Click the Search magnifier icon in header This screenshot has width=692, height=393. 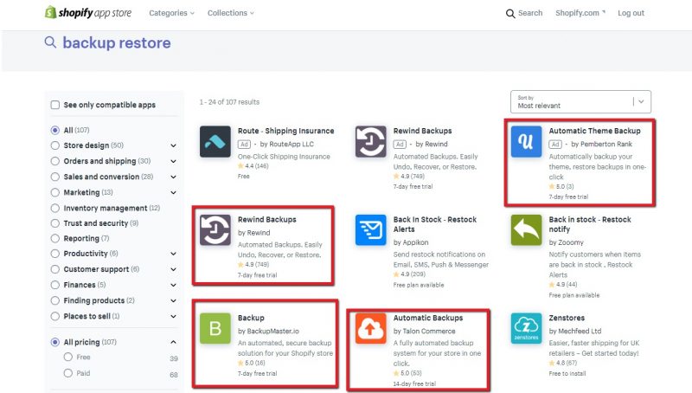510,13
